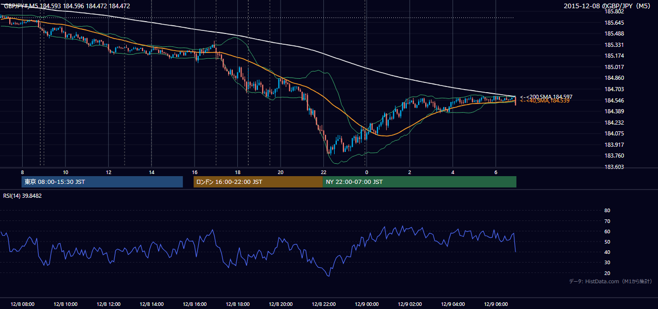The width and height of the screenshot is (658, 309).
Task: Click the RSI scale value 50
Action: pos(608,242)
